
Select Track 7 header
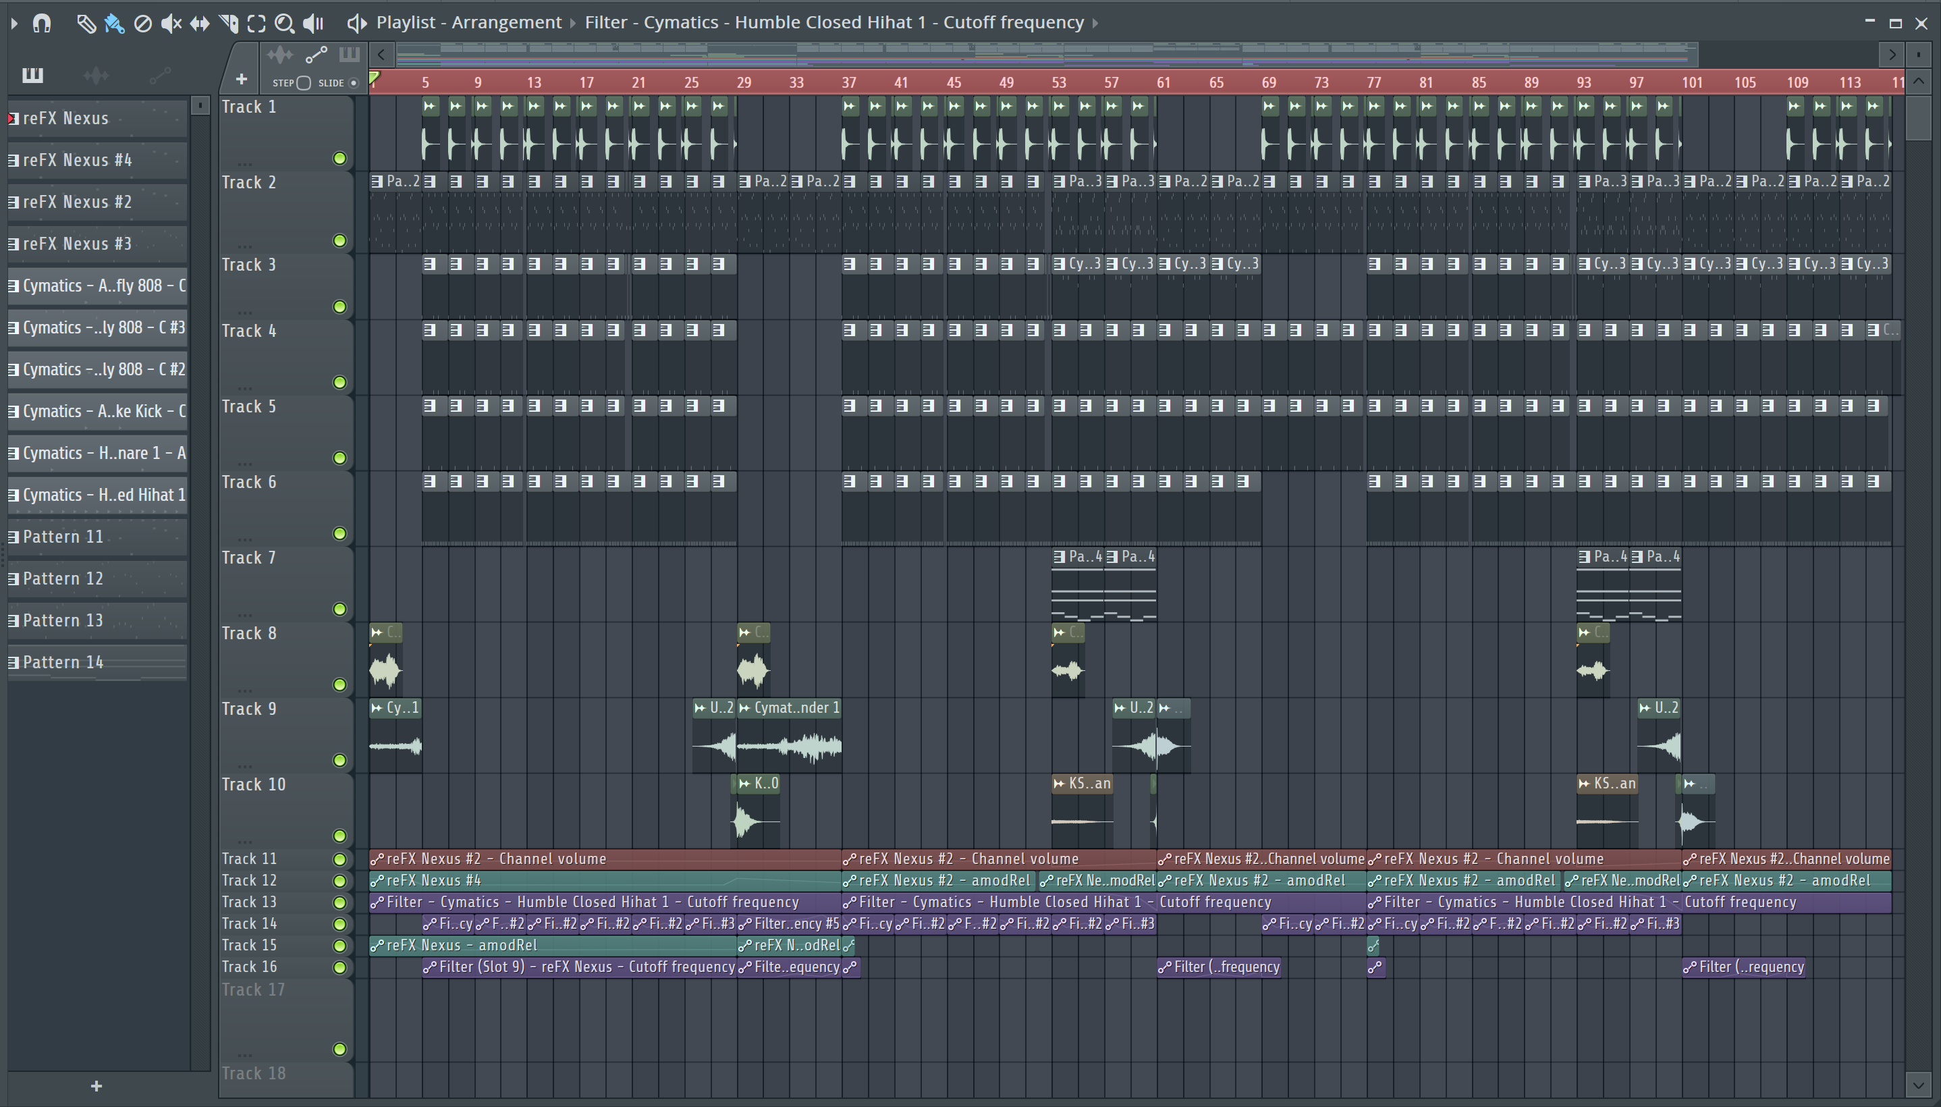285,583
